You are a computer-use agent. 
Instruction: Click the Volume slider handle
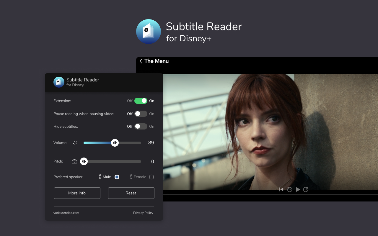pos(115,143)
